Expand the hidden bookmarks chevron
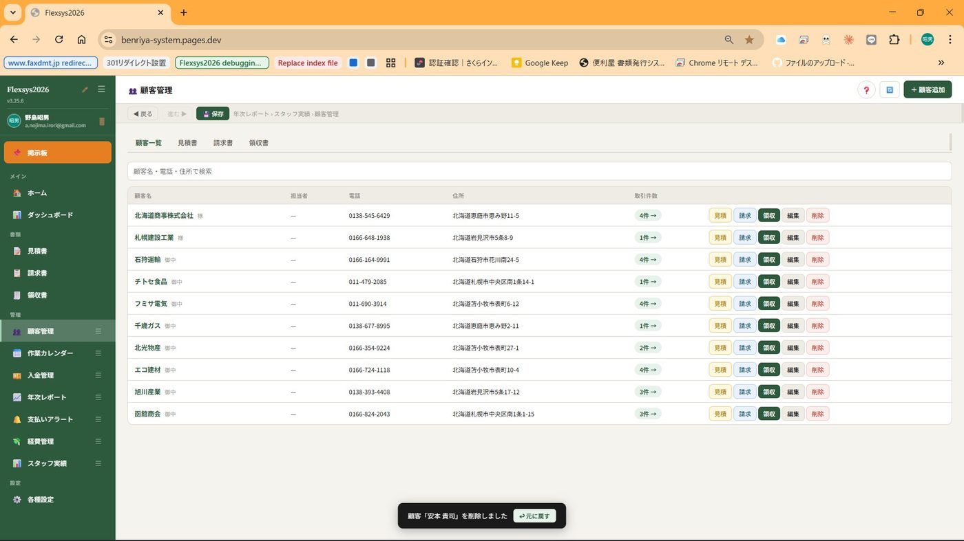Screen dimensions: 964x541 click(x=941, y=63)
